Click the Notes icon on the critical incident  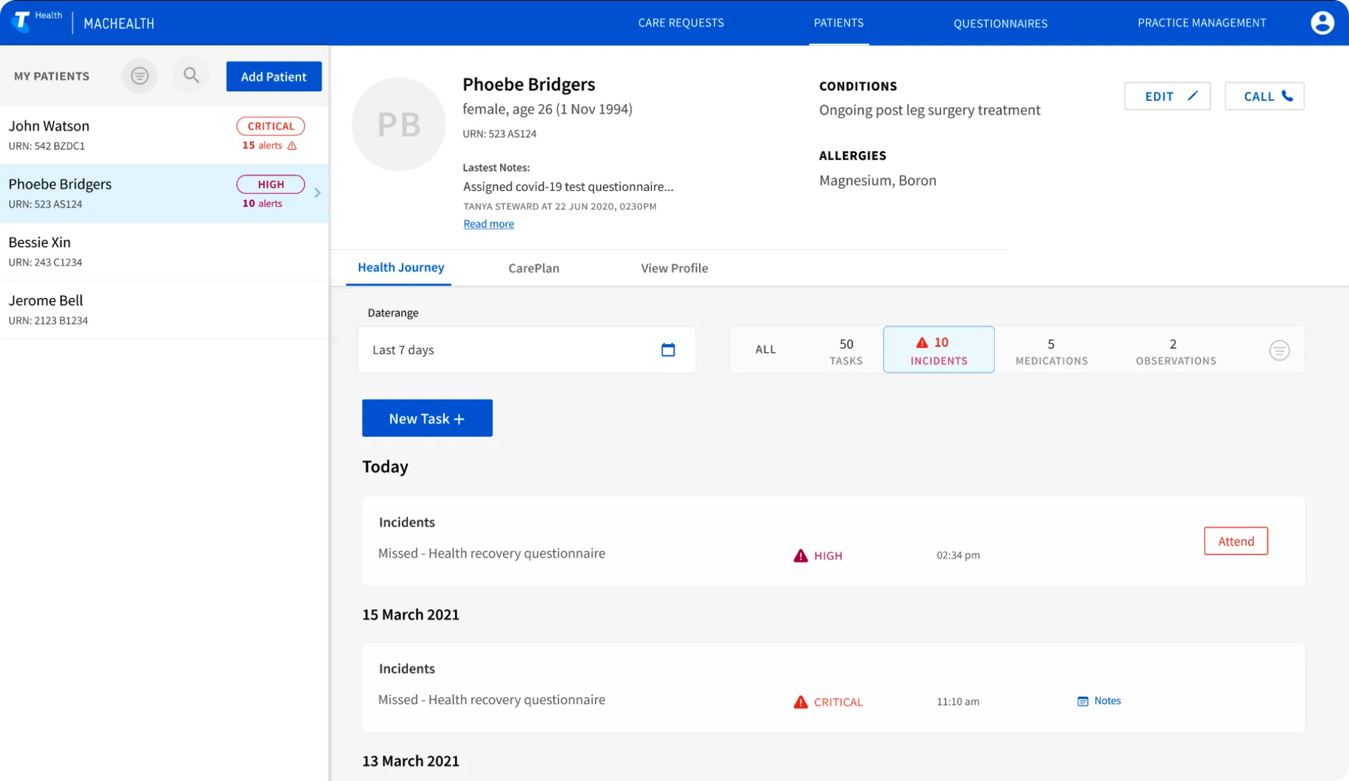click(x=1083, y=701)
